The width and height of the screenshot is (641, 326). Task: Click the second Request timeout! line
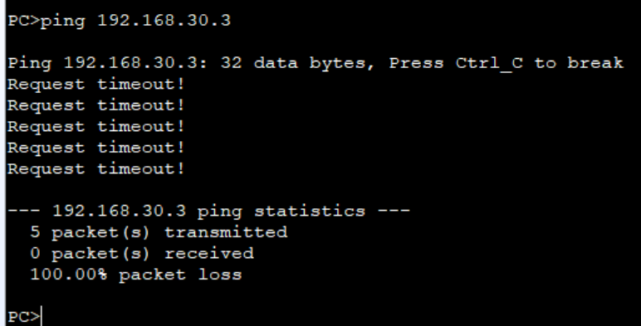pos(96,106)
